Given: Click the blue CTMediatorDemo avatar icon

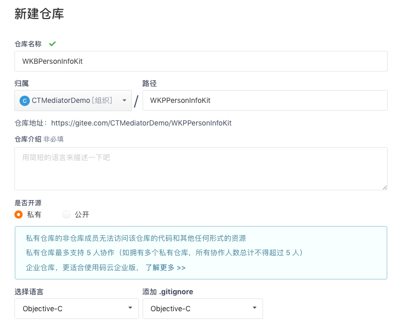Looking at the screenshot, I should (x=25, y=101).
